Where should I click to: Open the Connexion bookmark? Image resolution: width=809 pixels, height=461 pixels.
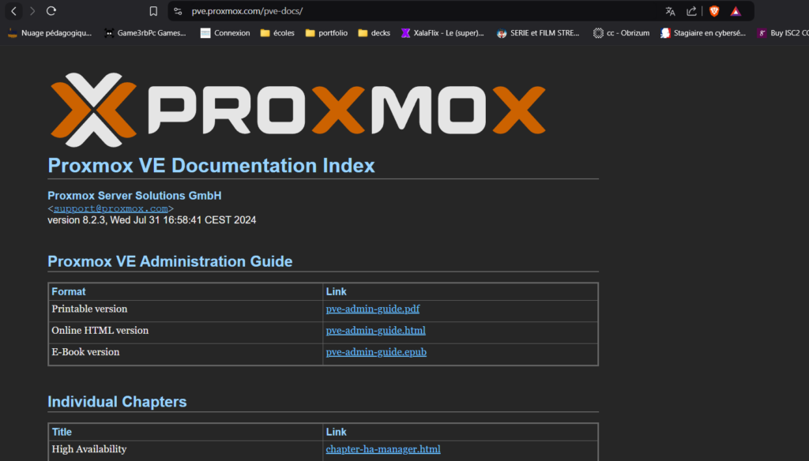coord(225,33)
